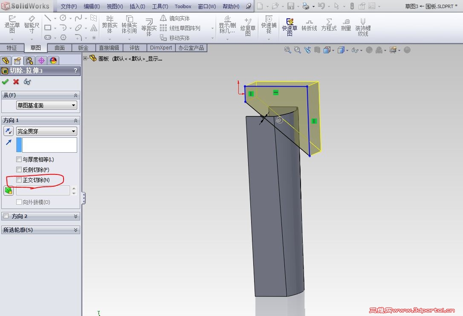The height and width of the screenshot is (316, 463).
Task: Click Trim Entities (剪裁实体) tool
Action: tap(110, 25)
